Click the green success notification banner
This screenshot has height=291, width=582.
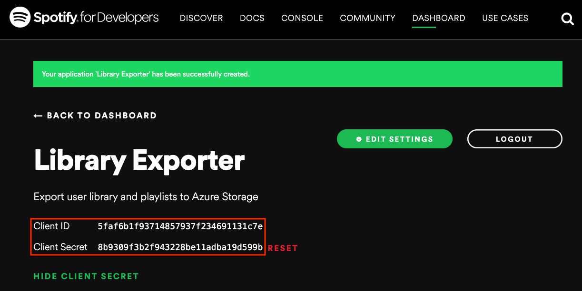point(298,74)
